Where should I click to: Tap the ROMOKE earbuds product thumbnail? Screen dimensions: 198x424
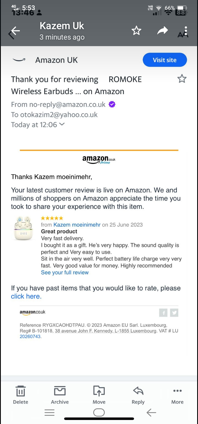(x=23, y=228)
